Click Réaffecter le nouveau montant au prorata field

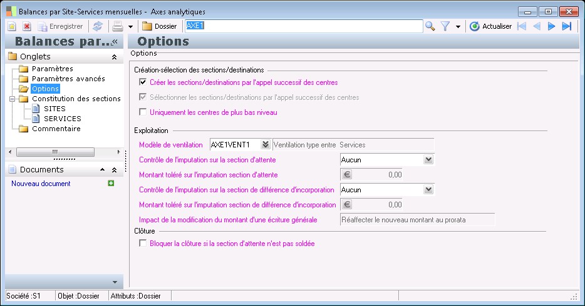418,220
